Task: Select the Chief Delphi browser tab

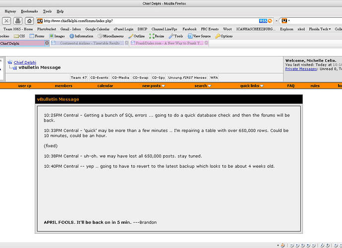Action: (24, 43)
